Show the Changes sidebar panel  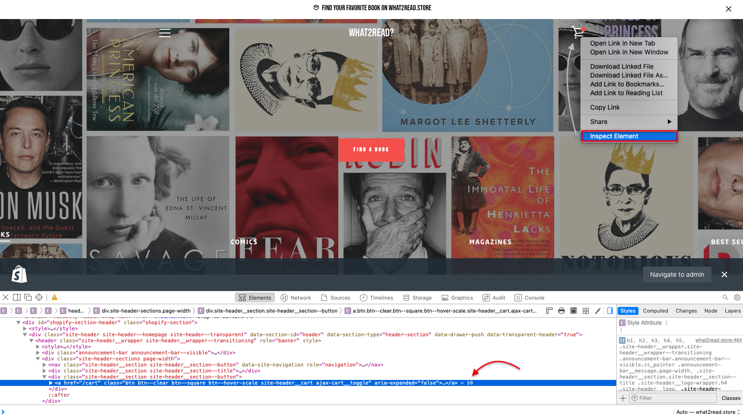tap(686, 311)
